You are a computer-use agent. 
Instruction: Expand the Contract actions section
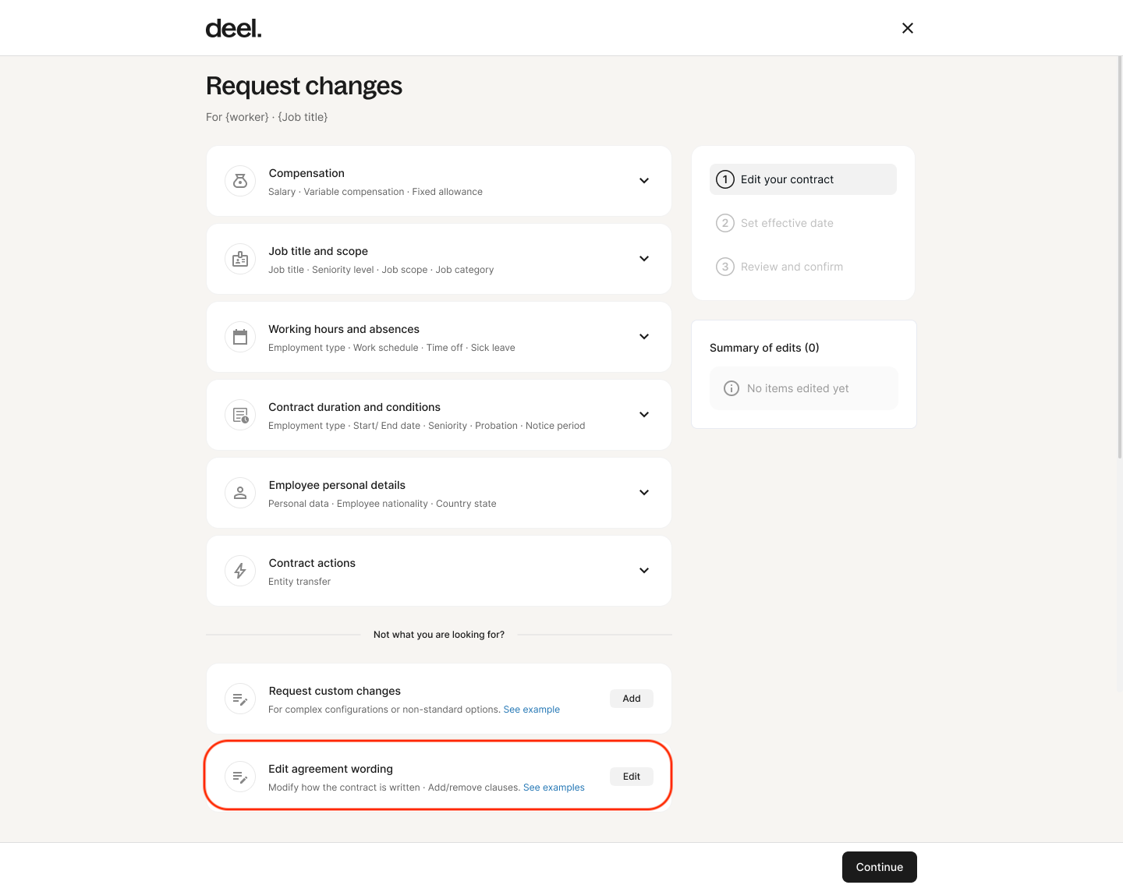pos(644,570)
